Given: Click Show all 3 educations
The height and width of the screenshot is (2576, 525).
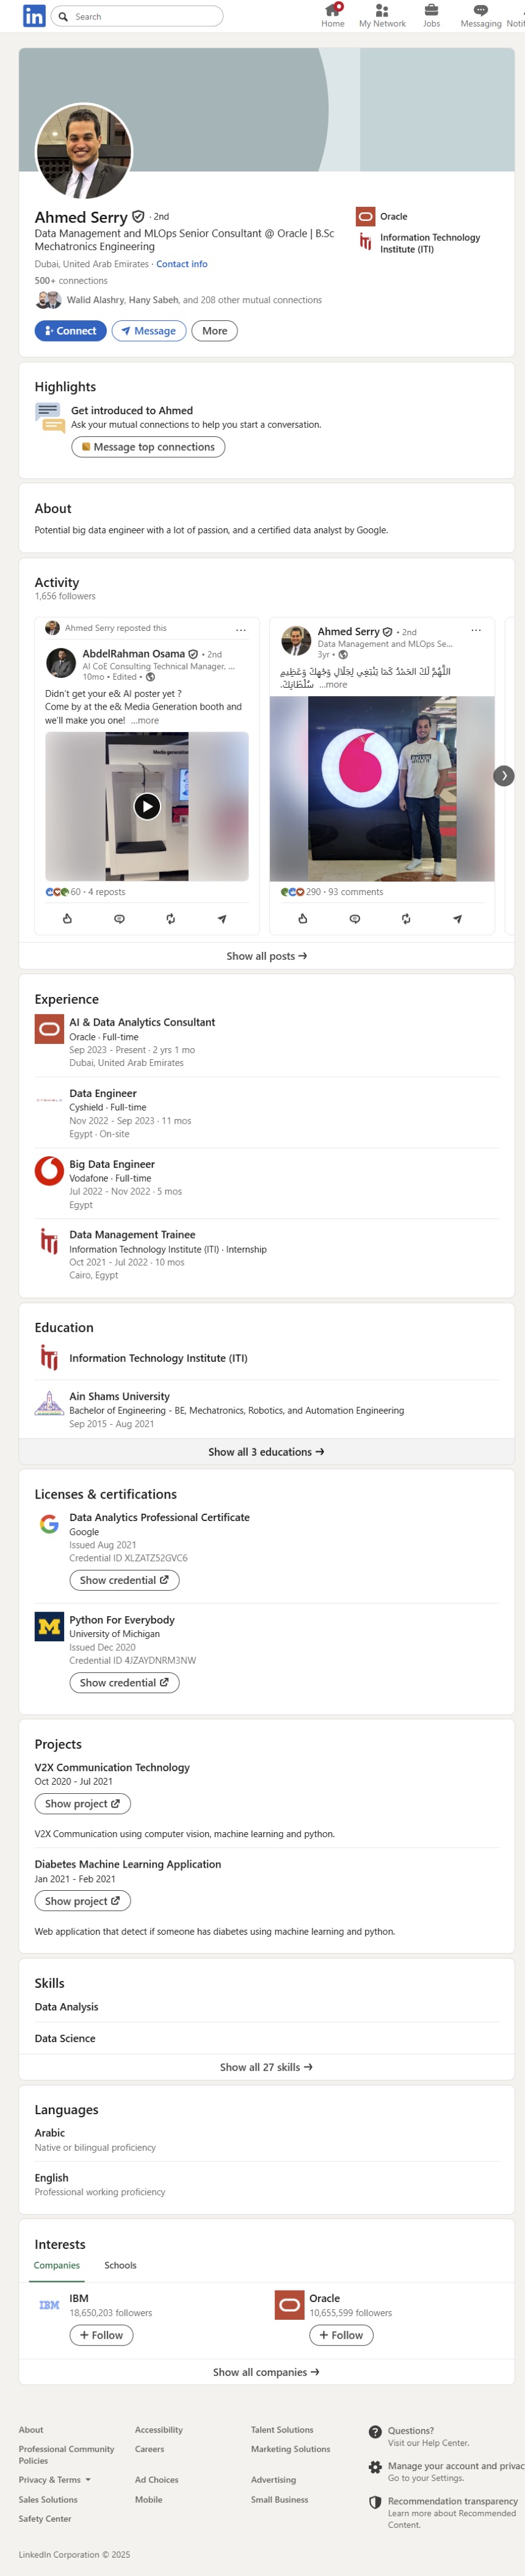Looking at the screenshot, I should pyautogui.click(x=266, y=1452).
